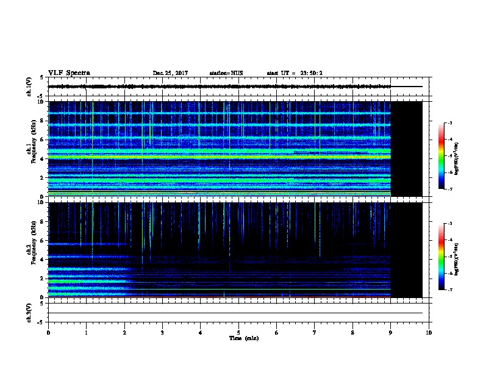Click the '-3' label on ch.1 color scale
The image size is (483, 373).
[x=449, y=123]
